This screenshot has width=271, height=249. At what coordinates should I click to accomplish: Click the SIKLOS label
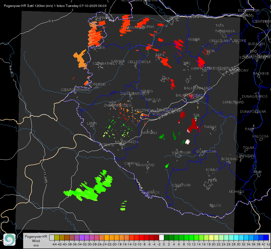click(215, 206)
